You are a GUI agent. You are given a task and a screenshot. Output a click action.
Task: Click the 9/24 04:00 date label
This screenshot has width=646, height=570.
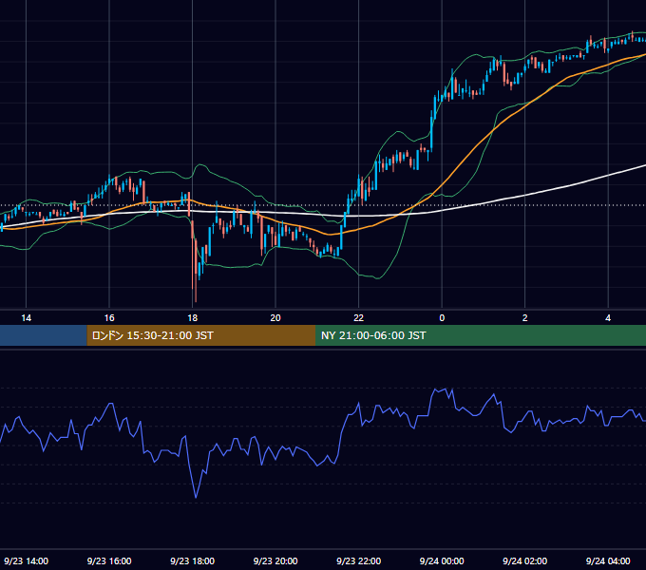[608, 560]
